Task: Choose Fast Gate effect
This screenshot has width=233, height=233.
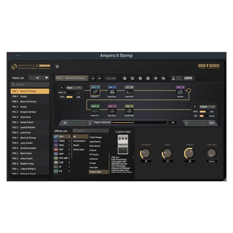Action: coord(94,167)
